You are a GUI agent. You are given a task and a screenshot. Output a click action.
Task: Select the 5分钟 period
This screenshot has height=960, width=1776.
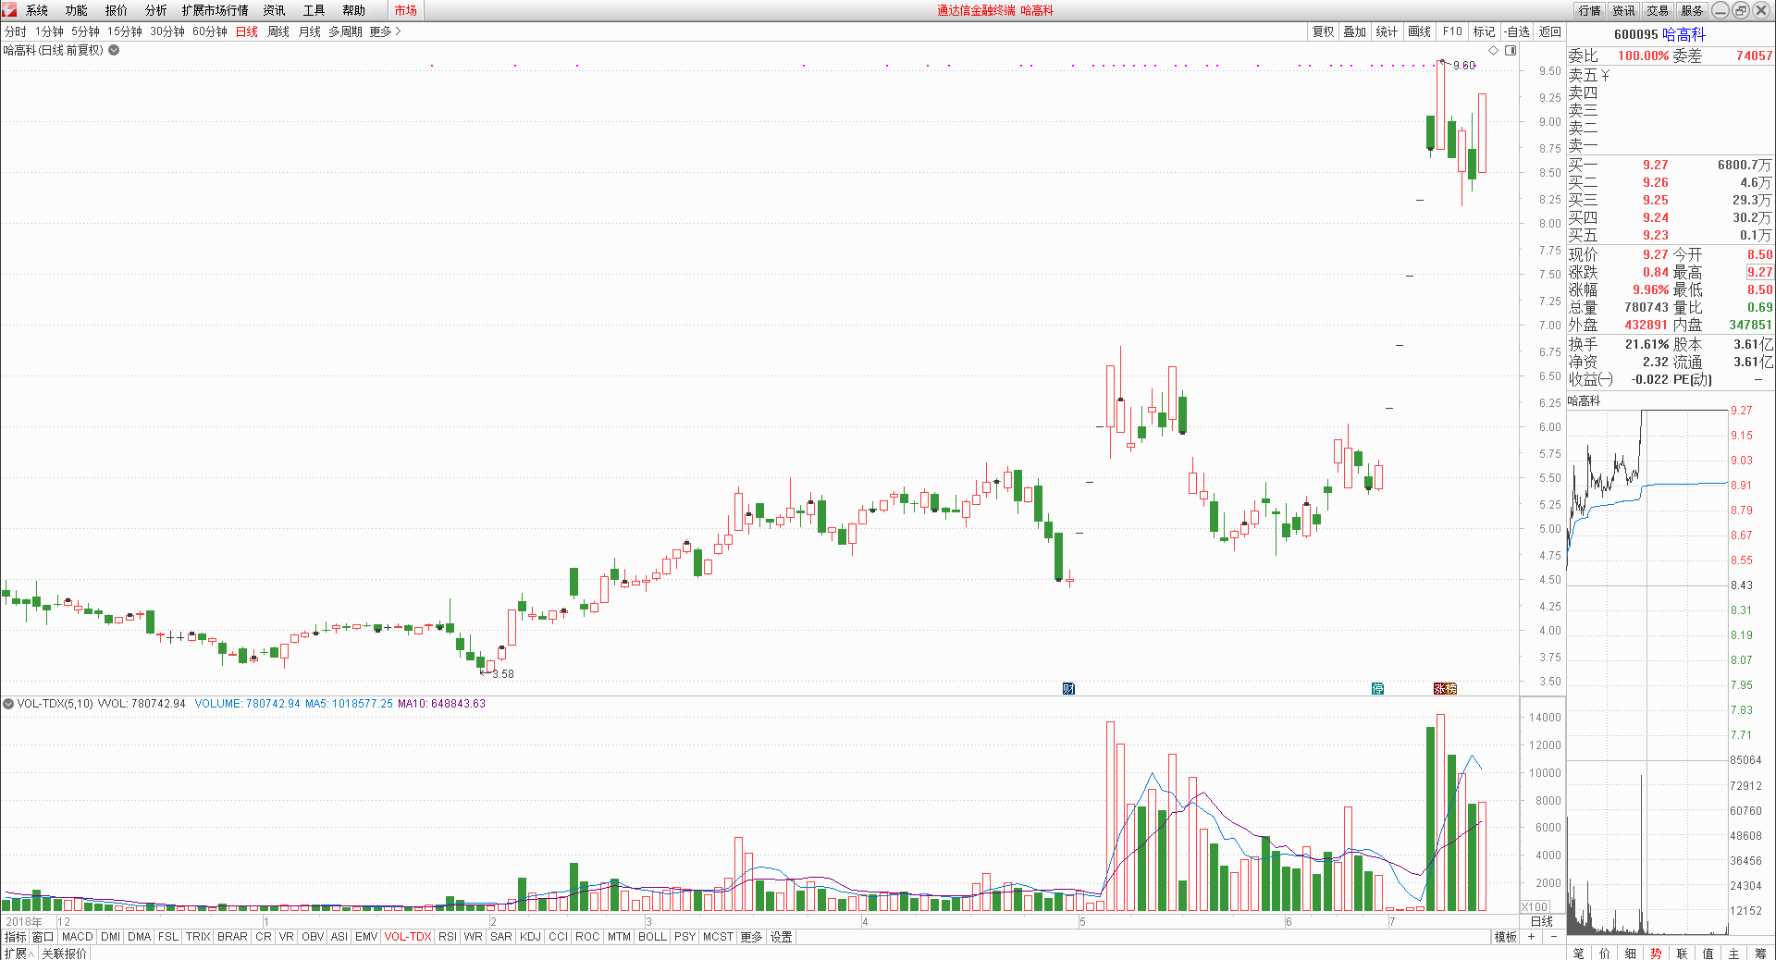(x=85, y=31)
